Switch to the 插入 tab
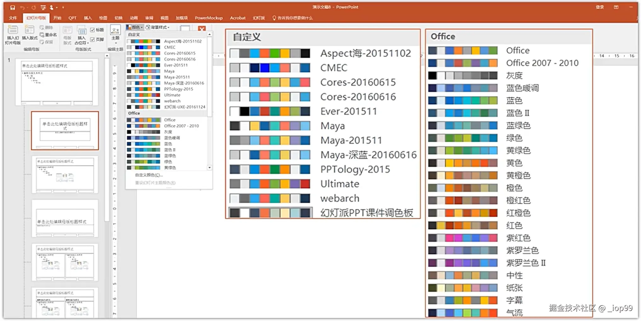Image resolution: width=641 pixels, height=321 pixels. [x=88, y=18]
